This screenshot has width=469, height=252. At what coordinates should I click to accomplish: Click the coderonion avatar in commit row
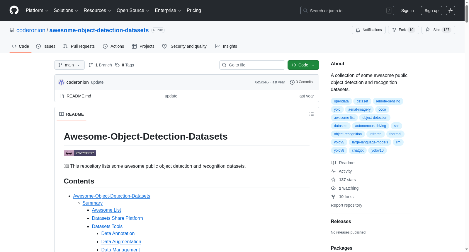point(61,82)
